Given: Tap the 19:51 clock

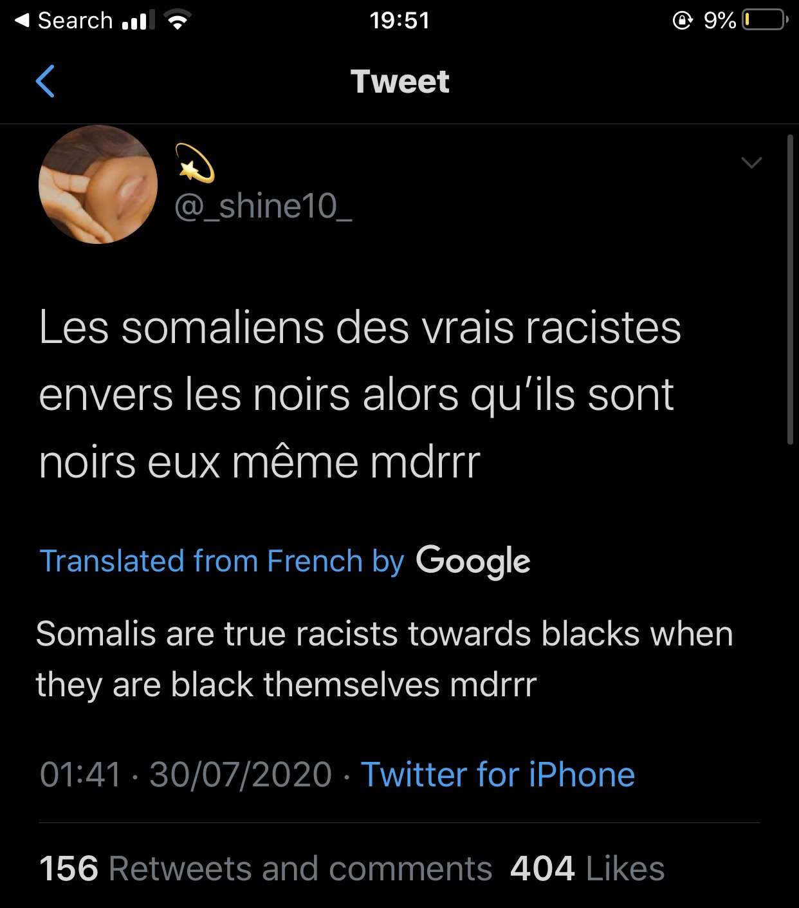Looking at the screenshot, I should 399,21.
